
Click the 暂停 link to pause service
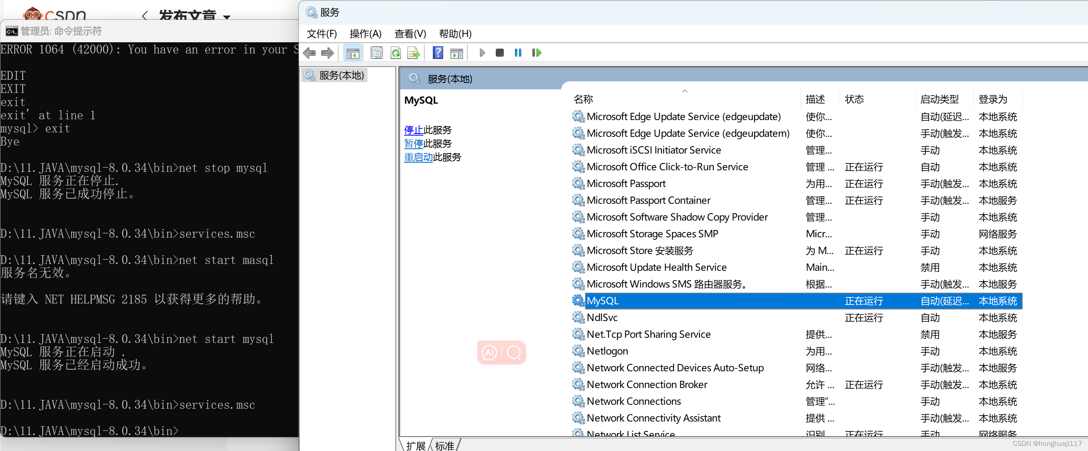[414, 144]
